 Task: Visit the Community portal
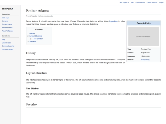click(x=8, y=46)
